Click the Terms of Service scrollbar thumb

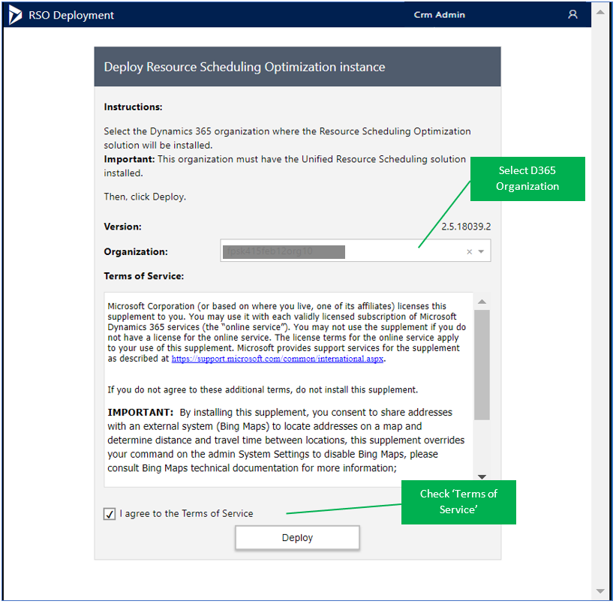(x=482, y=364)
